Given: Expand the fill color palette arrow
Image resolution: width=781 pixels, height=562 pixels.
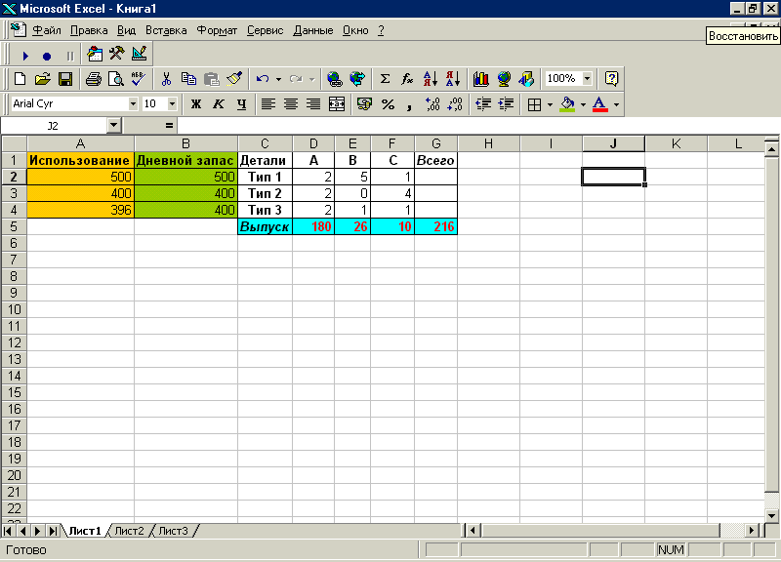Looking at the screenshot, I should point(583,104).
